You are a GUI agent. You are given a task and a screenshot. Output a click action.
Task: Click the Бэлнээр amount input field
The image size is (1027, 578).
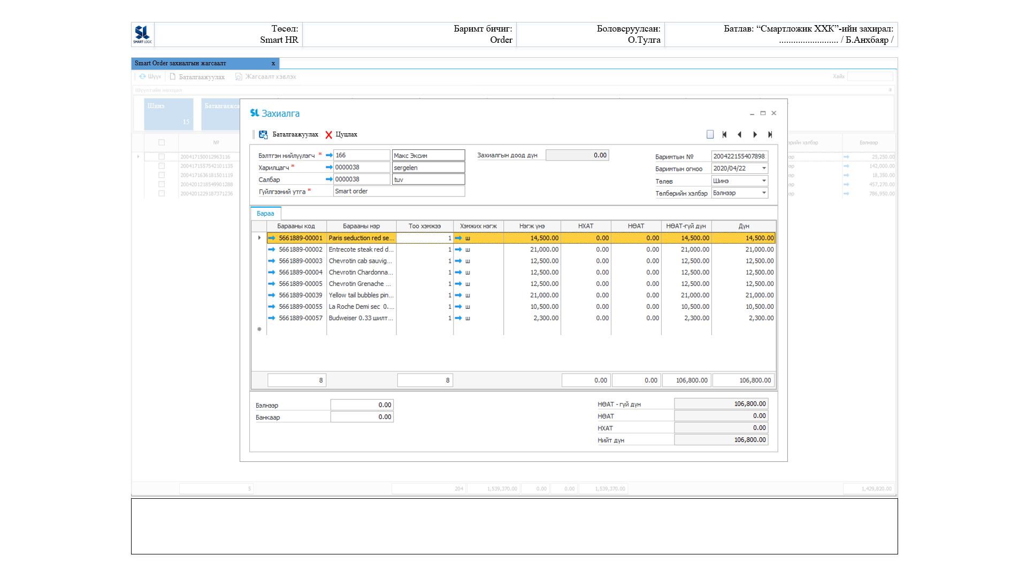click(362, 405)
